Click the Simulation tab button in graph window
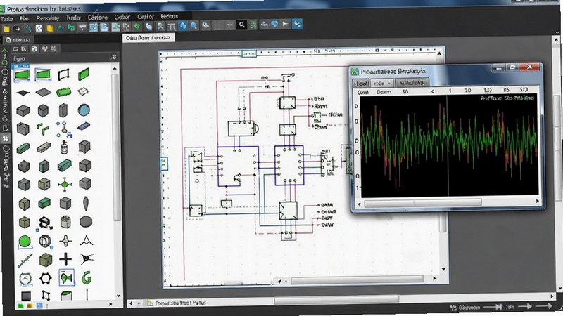Screen dimensions: 563x316 click(x=412, y=82)
